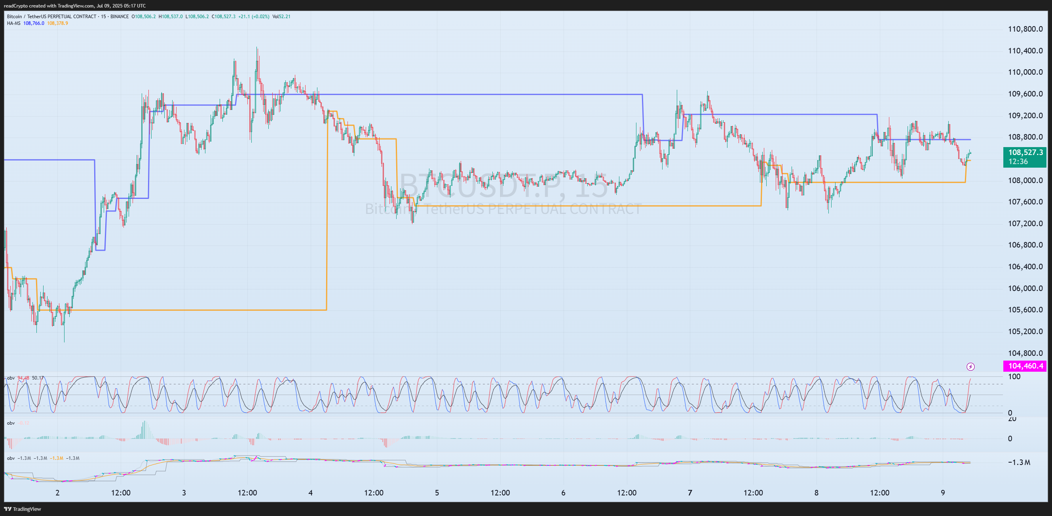Click the 110,000.0 price axis label
1052x516 pixels.
tap(1025, 72)
